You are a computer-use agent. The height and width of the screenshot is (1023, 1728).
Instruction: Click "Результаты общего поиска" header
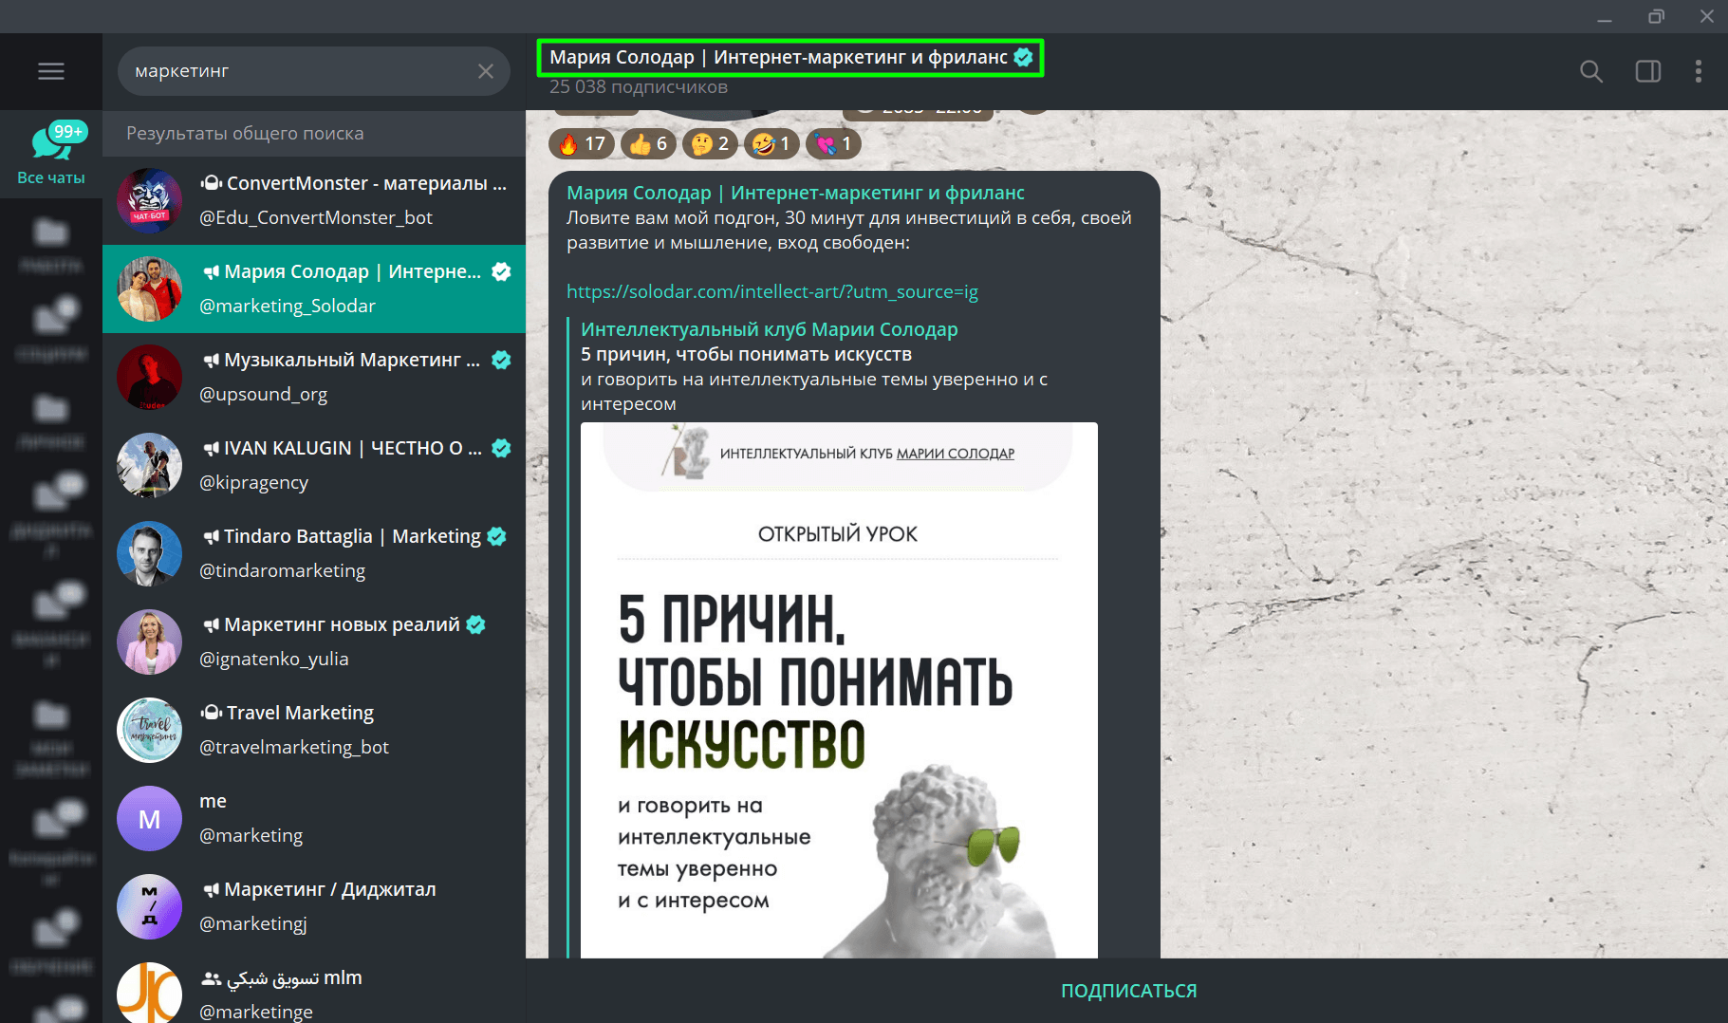point(245,133)
